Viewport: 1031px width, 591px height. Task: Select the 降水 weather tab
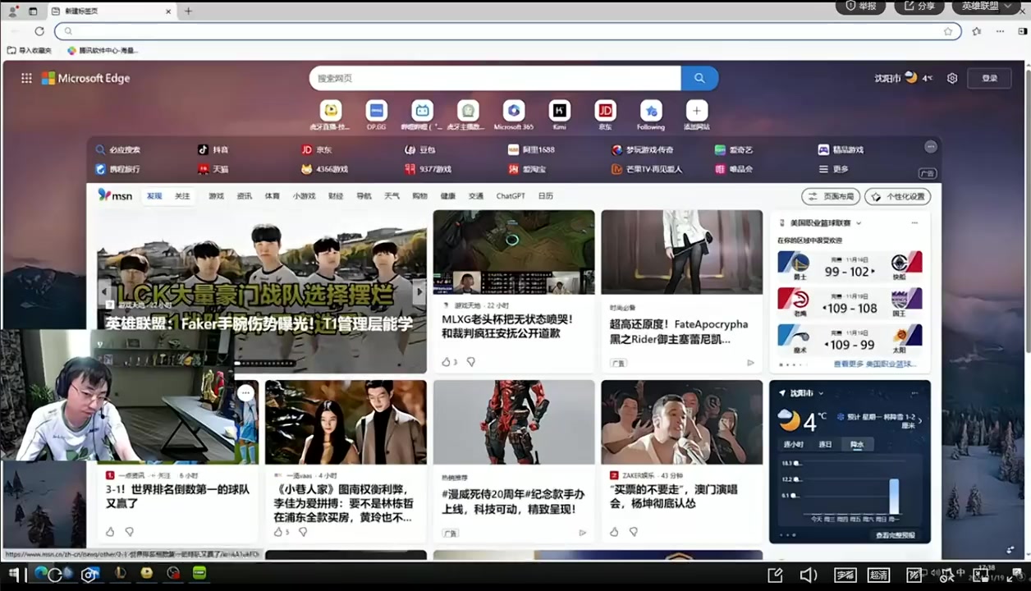tap(857, 444)
